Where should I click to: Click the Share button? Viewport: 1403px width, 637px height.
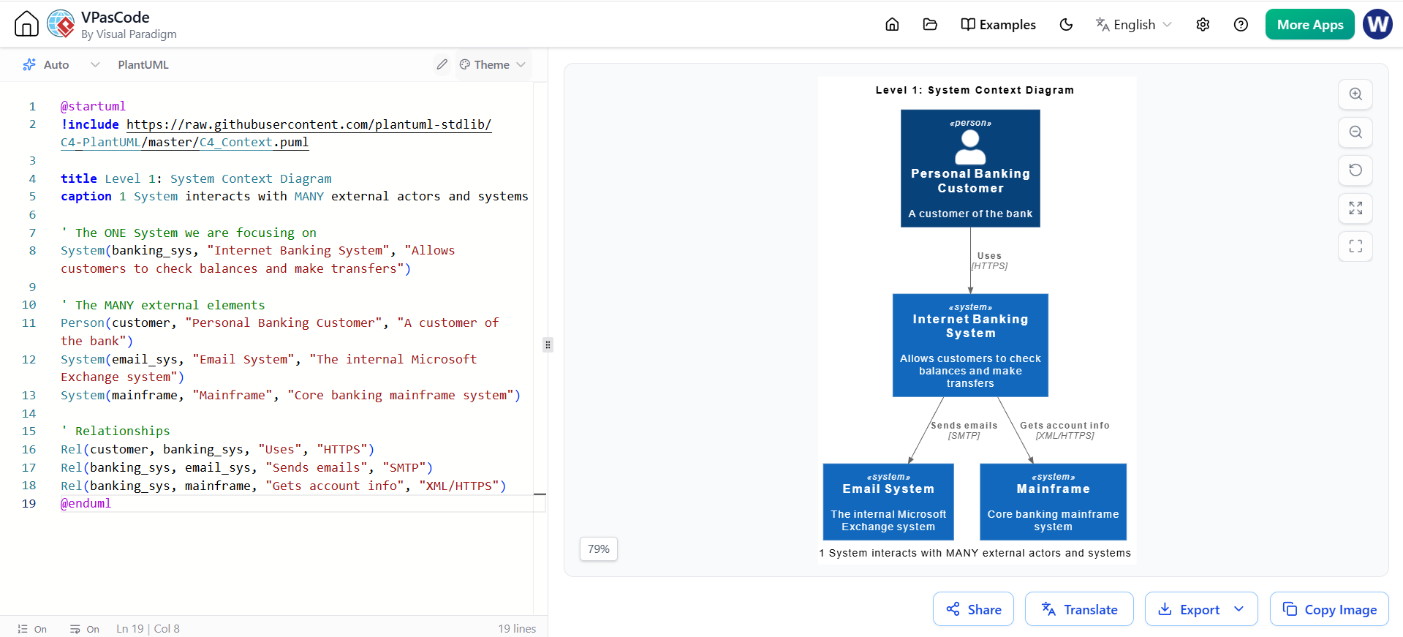coord(973,609)
